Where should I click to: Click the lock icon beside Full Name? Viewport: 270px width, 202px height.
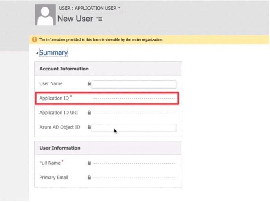click(x=89, y=163)
